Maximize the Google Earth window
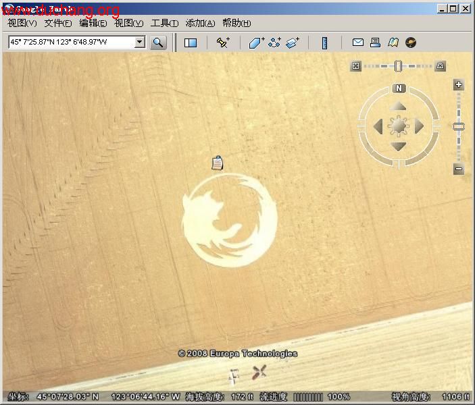 [x=453, y=9]
